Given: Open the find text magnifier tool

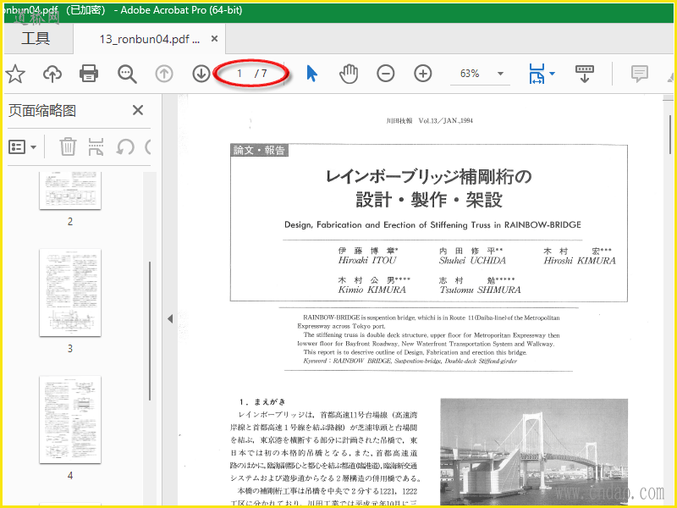Looking at the screenshot, I should tap(127, 74).
